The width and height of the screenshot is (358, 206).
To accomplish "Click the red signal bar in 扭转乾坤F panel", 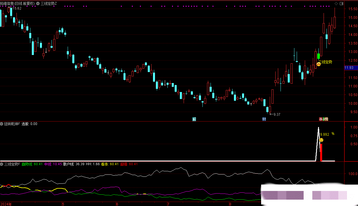I will (x=321, y=152).
